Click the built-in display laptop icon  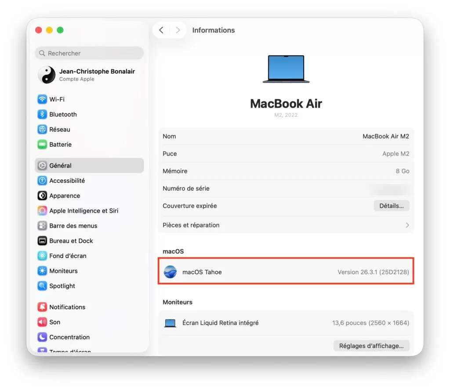click(170, 323)
